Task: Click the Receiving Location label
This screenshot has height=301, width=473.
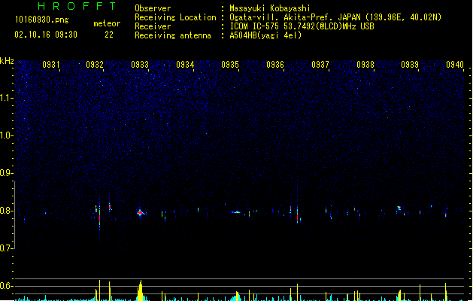Action: pos(175,17)
